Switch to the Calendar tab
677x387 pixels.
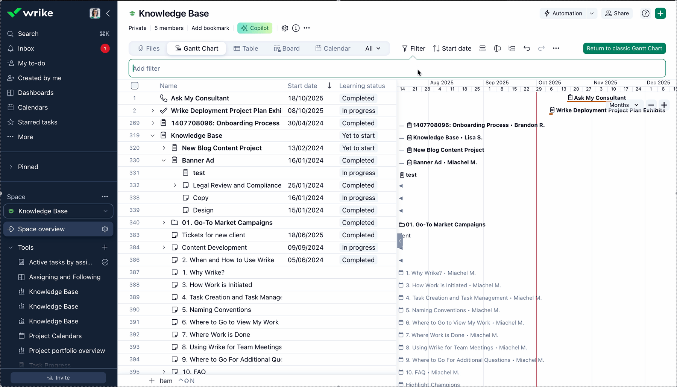[332, 49]
